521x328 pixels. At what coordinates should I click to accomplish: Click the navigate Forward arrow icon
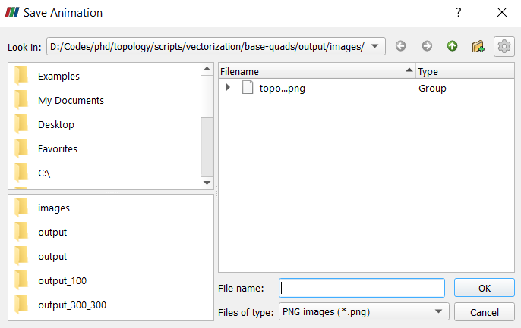coord(427,46)
